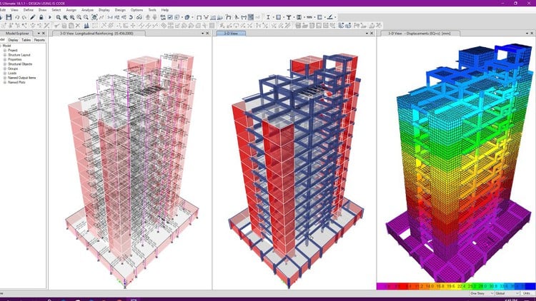This screenshot has width=536, height=301.
Task: Expand the Structure Layout tree node
Action: pos(5,54)
